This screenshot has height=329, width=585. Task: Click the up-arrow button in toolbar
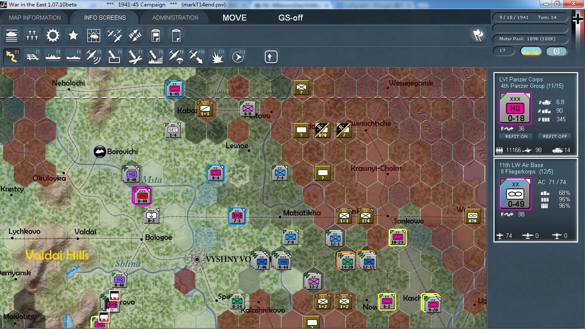pyautogui.click(x=271, y=57)
